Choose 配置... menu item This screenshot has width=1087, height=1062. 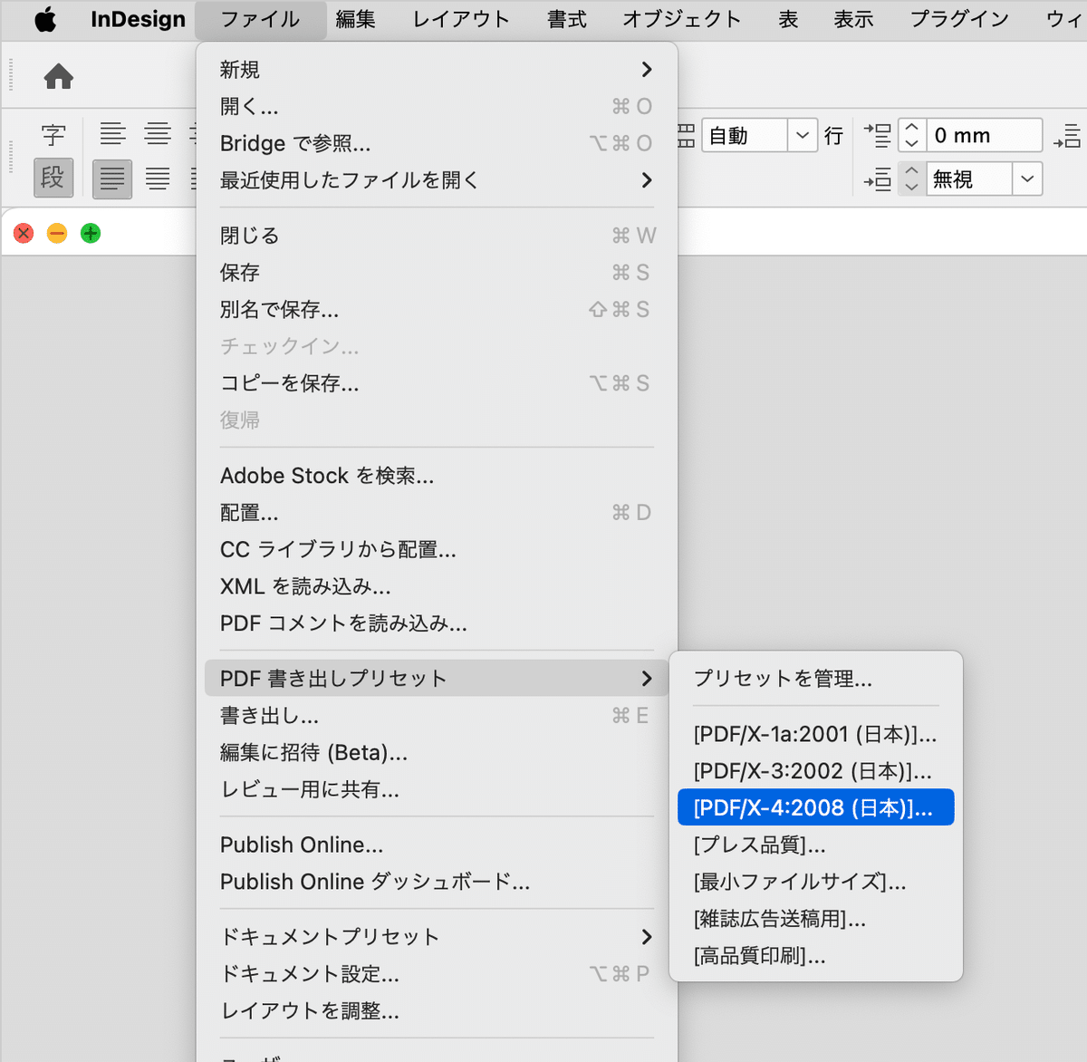click(437, 513)
